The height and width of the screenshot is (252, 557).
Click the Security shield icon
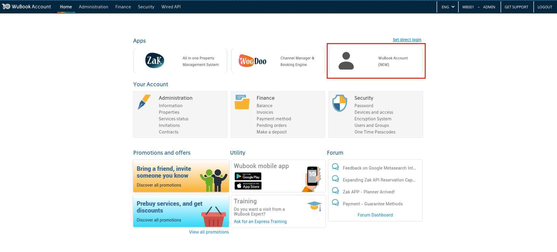(x=340, y=103)
